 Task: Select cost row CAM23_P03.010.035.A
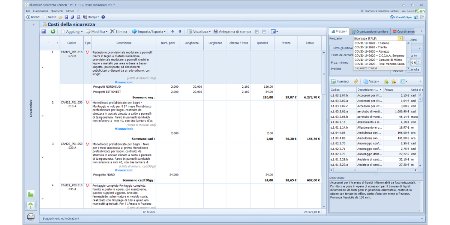click(181, 196)
